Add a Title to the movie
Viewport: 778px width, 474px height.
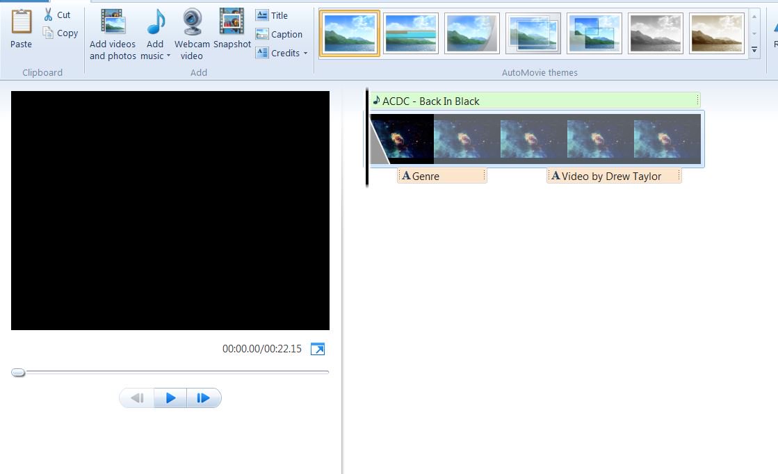tap(272, 15)
